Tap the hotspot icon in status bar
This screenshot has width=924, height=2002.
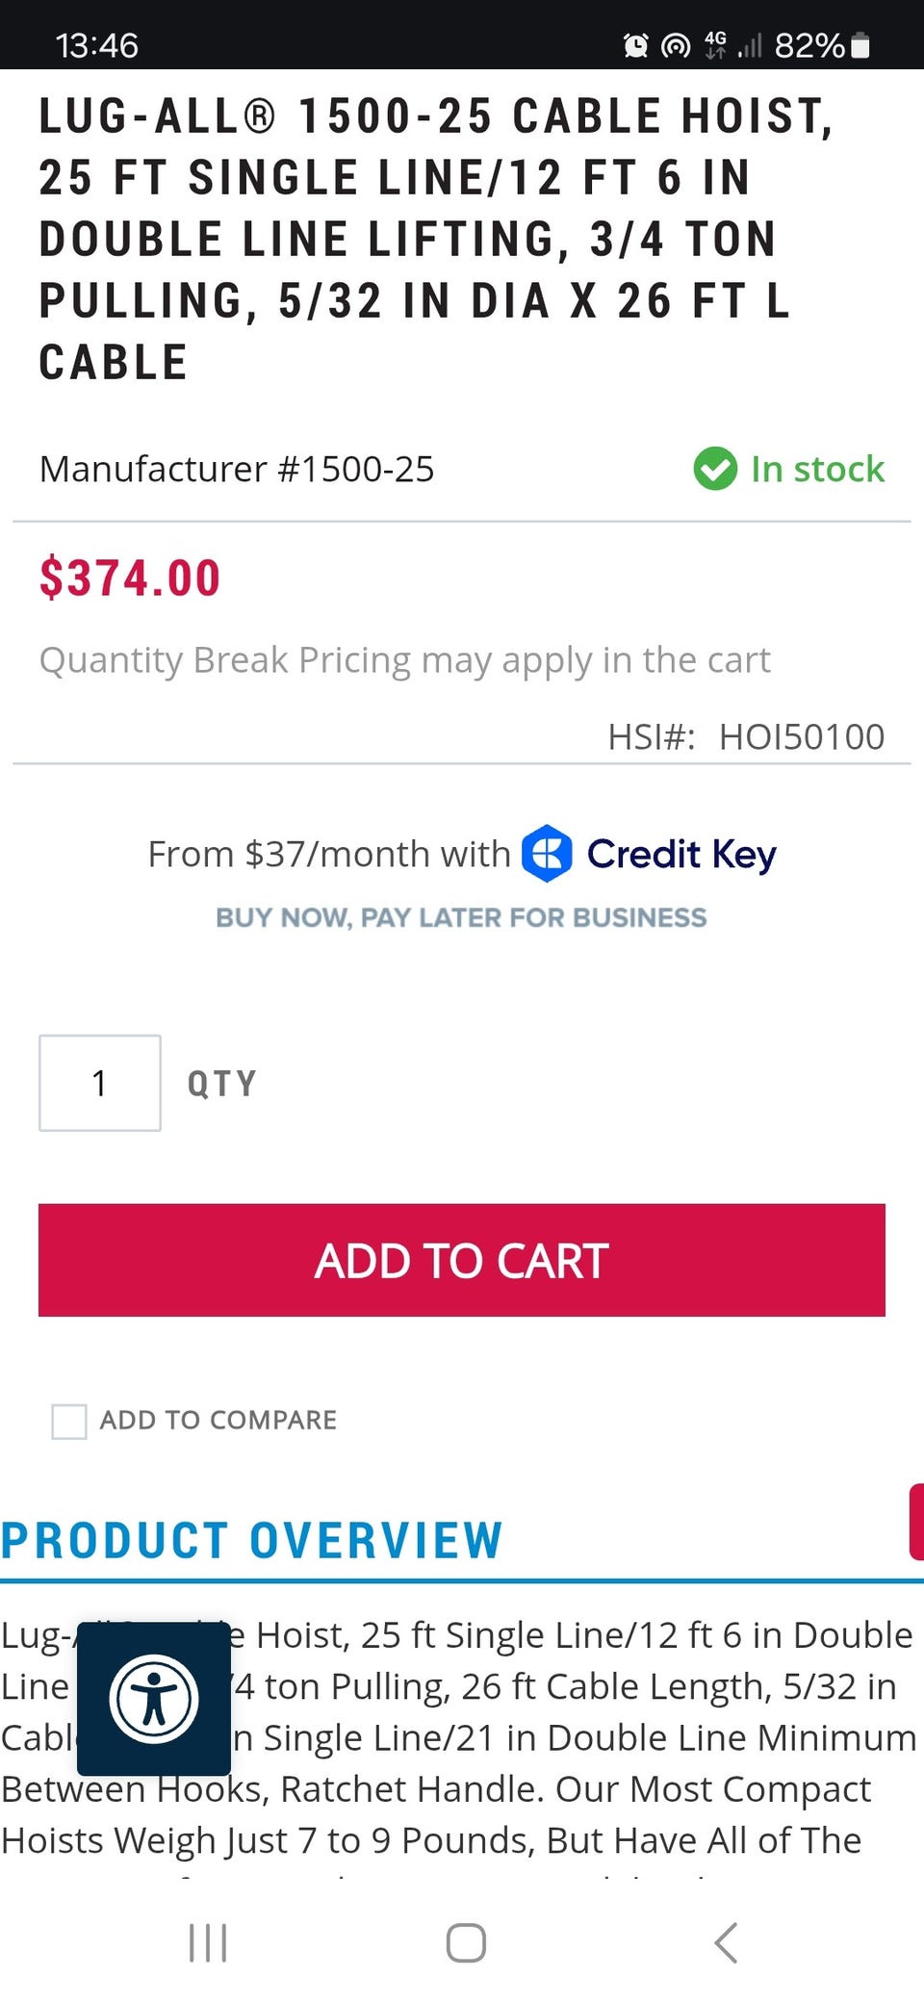click(676, 45)
